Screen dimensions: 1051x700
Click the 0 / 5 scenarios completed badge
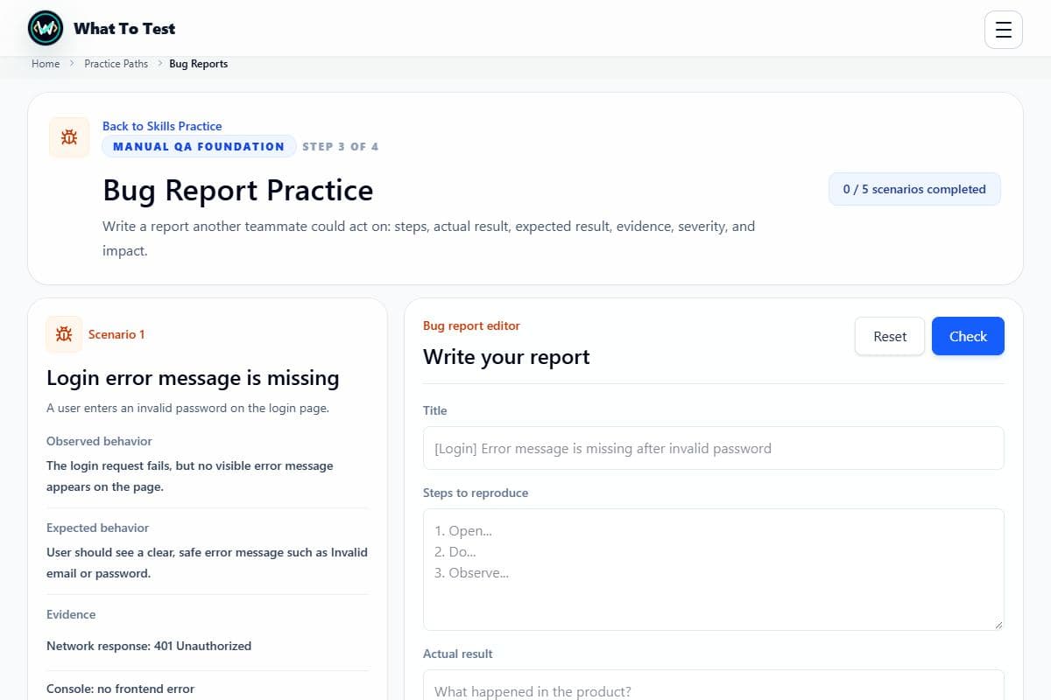914,189
